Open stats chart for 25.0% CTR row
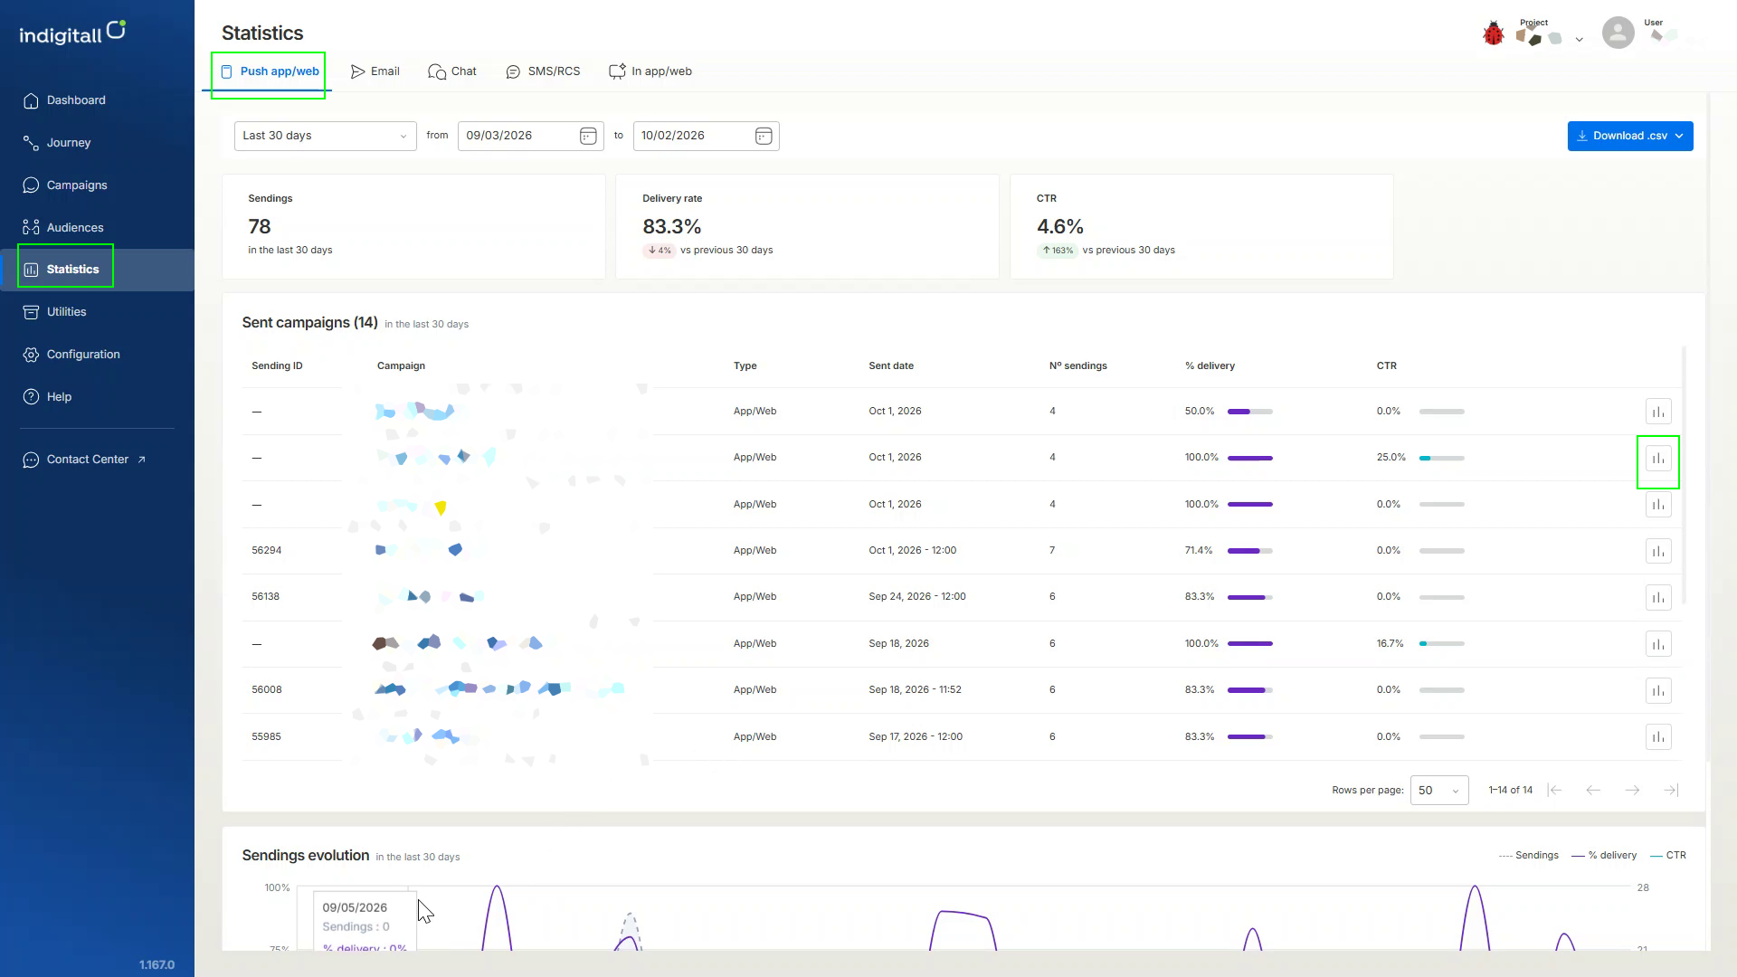 click(x=1658, y=459)
